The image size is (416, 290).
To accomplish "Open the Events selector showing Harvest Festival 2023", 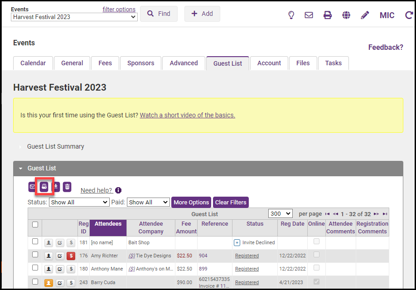I will pos(74,17).
